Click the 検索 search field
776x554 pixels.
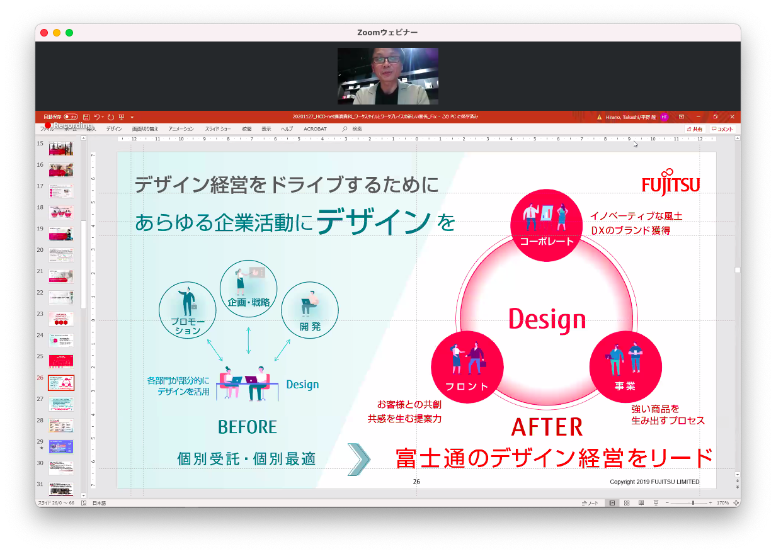tap(353, 128)
